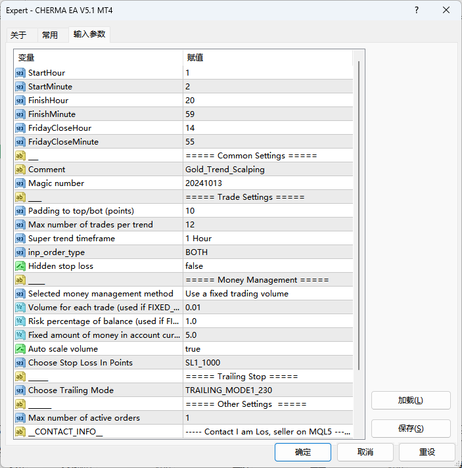462x468 pixels.
Task: Open Choose Trailing Mode value TRAILING_MODE1_230
Action: pos(267,390)
